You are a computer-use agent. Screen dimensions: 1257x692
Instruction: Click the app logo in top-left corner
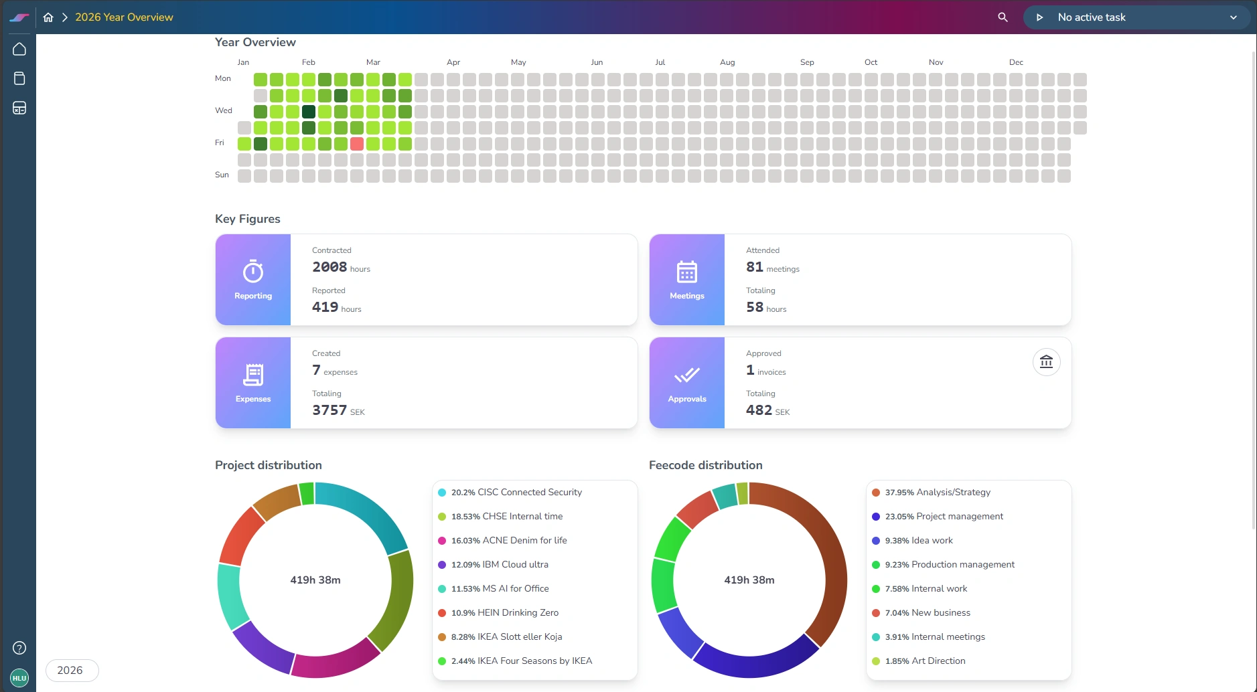click(x=19, y=17)
